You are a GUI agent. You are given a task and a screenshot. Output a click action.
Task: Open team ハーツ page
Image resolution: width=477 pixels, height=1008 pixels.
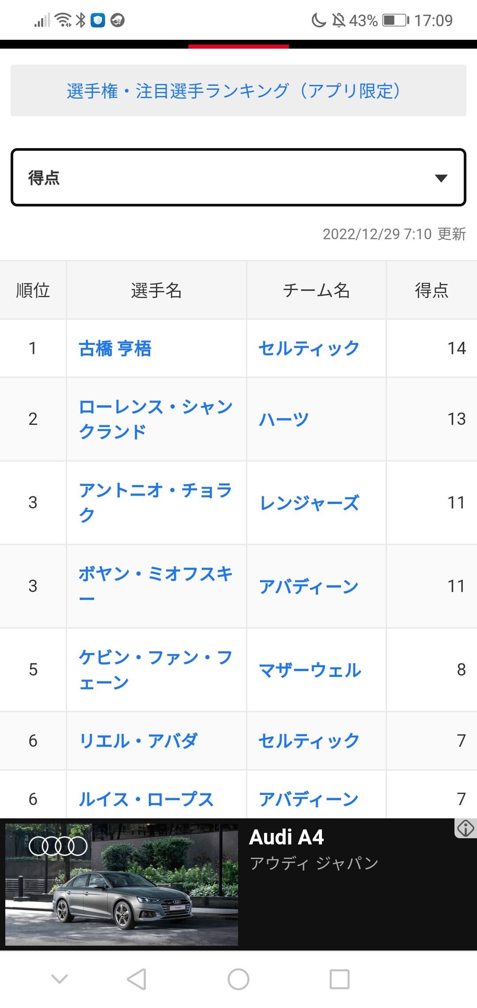pyautogui.click(x=284, y=419)
